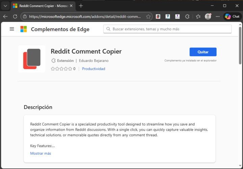
Task: Click the Reddit Comment Copier extension logo
Action: pos(32,59)
